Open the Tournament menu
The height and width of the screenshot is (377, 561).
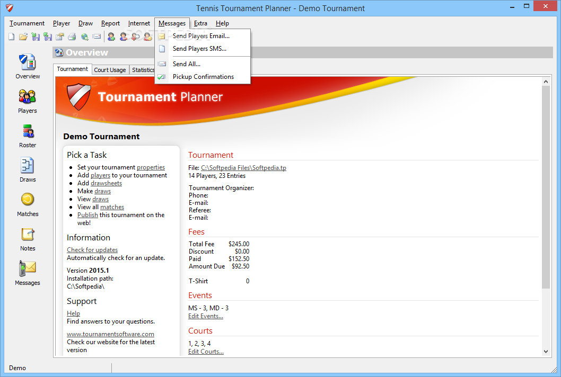tap(27, 23)
